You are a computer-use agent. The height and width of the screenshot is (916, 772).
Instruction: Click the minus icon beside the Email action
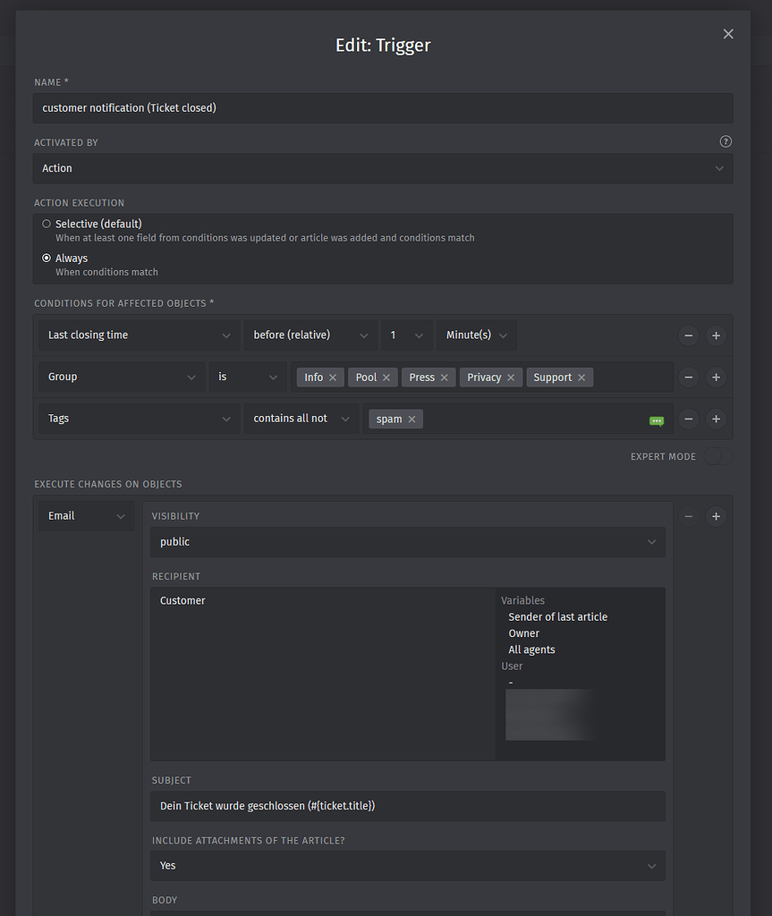click(x=689, y=516)
